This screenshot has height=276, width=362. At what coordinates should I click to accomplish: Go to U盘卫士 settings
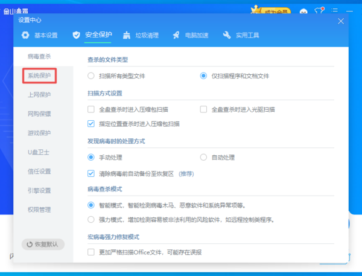(39, 152)
